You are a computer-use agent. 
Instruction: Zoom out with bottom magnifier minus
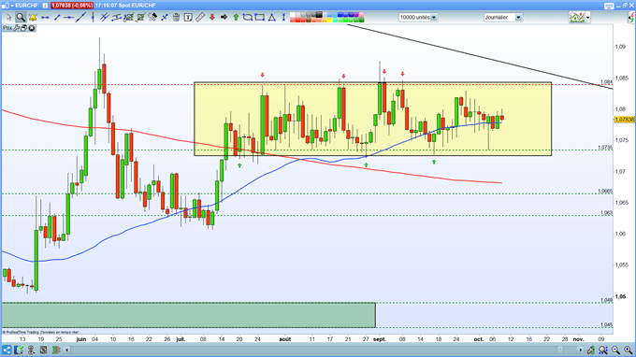(615, 350)
